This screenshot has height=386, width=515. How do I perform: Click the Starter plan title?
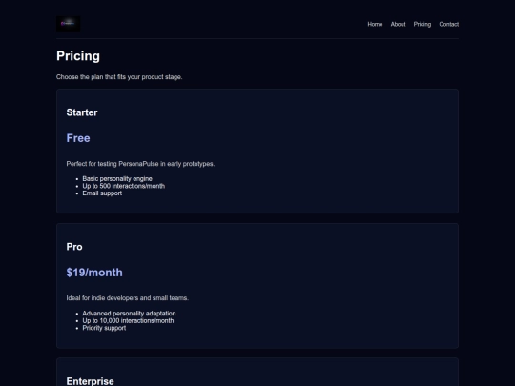(x=82, y=112)
